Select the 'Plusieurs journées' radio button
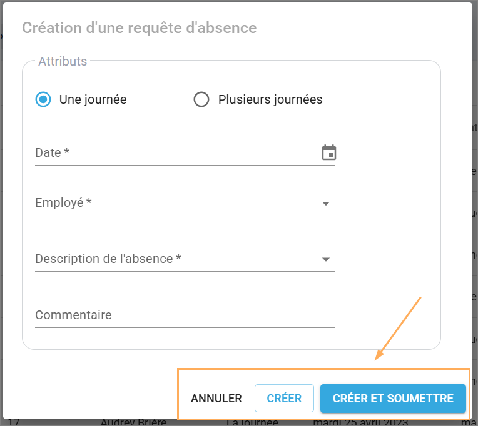Image resolution: width=478 pixels, height=426 pixels. [x=201, y=99]
